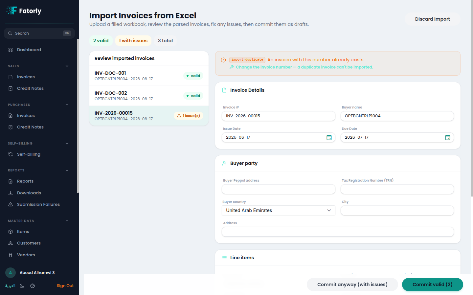Click the City input field
Image resolution: width=473 pixels, height=295 pixels.
coord(397,210)
